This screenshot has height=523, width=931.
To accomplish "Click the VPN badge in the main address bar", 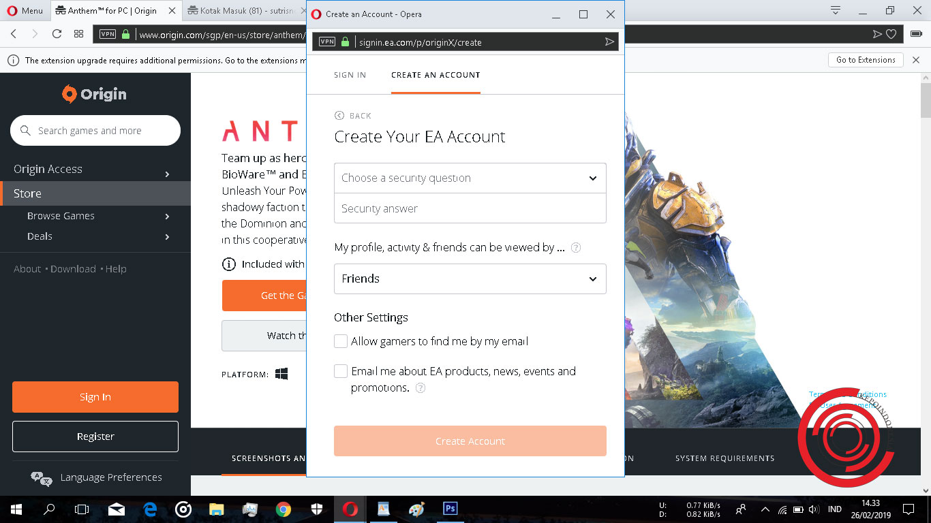I will 108,33.
